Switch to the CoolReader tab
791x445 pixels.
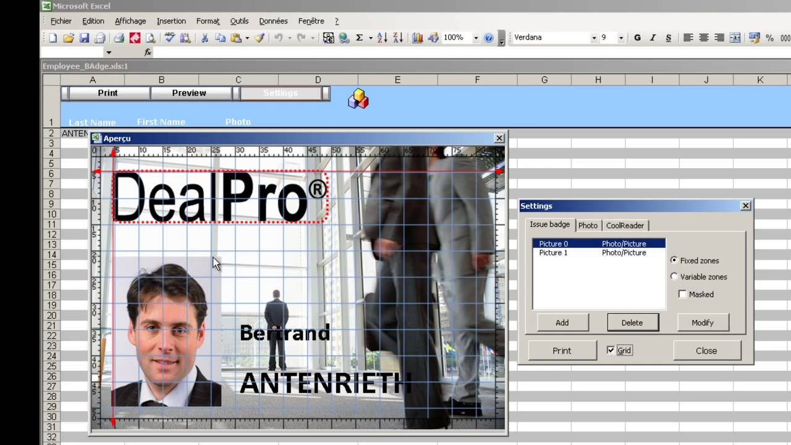(x=625, y=226)
